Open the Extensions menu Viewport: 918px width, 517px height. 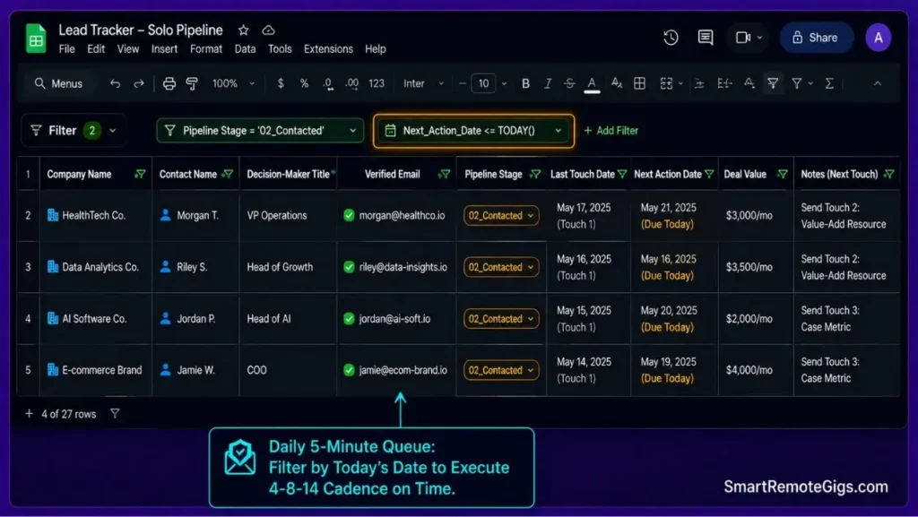328,49
